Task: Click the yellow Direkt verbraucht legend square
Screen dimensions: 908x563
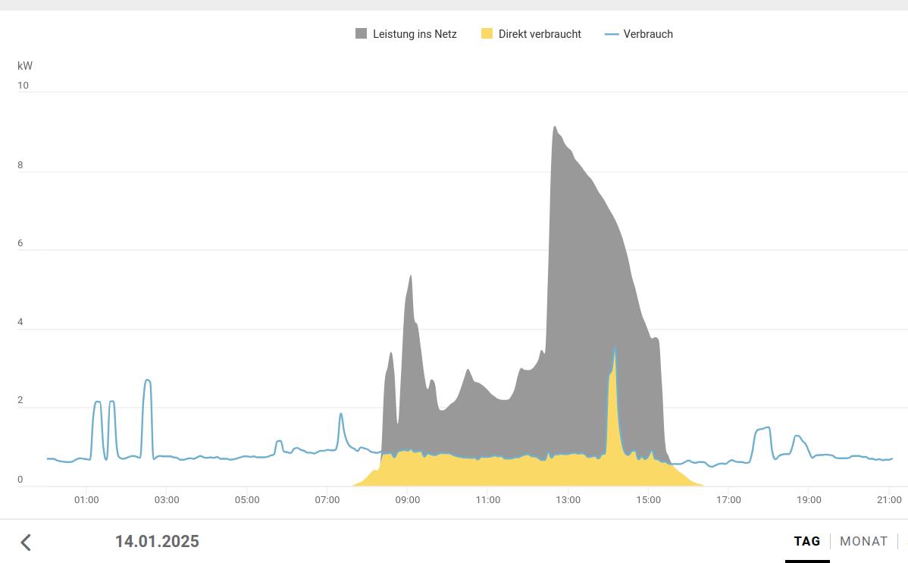Action: (x=487, y=34)
